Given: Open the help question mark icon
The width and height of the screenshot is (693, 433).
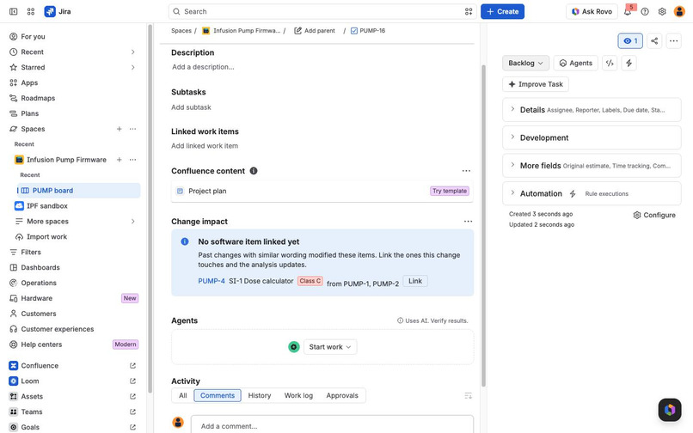Looking at the screenshot, I should coord(645,11).
